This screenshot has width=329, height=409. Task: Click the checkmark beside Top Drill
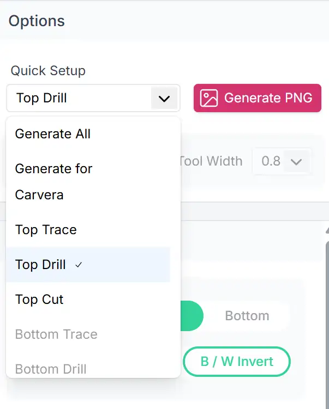79,265
